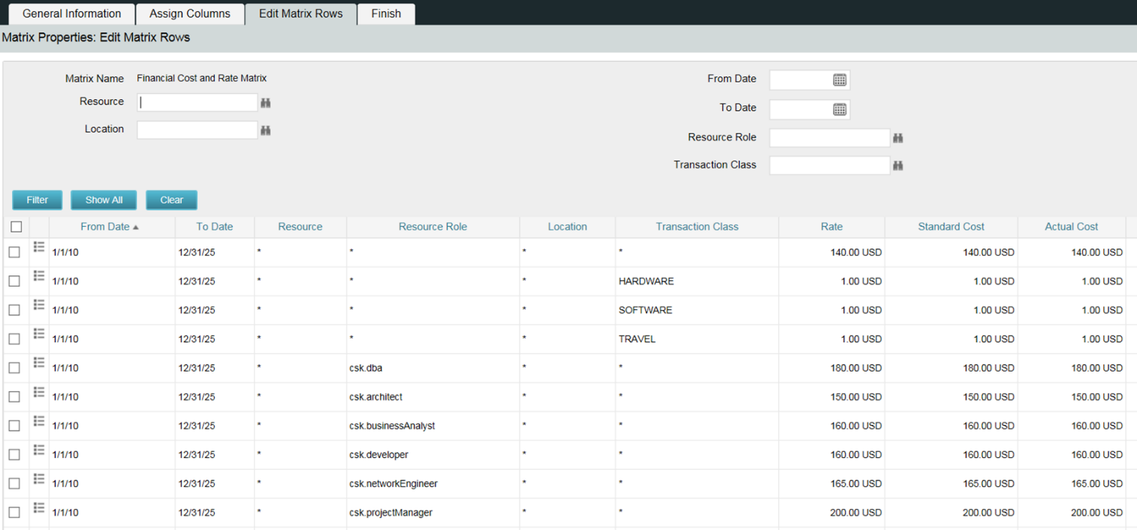This screenshot has height=530, width=1137.
Task: Check the box for the csk.businessAnalyst row
Action: pyautogui.click(x=14, y=426)
